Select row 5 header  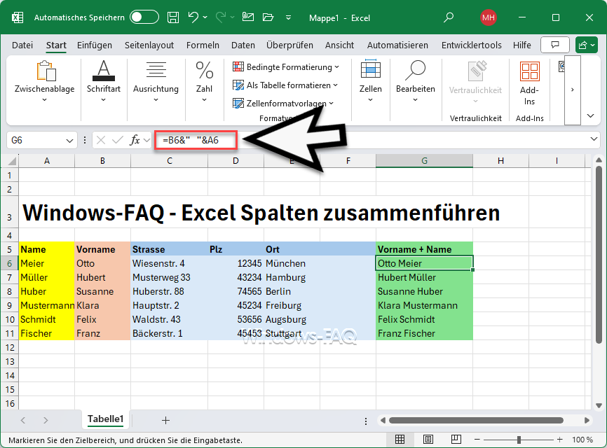pos(10,249)
